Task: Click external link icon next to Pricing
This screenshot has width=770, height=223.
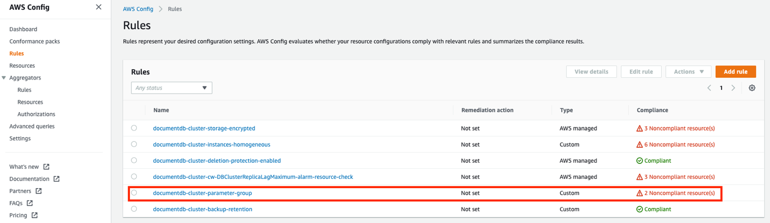Action: coord(34,215)
